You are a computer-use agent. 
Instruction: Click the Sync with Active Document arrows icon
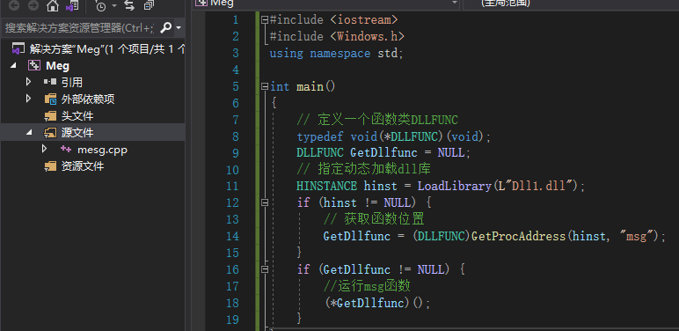(129, 5)
